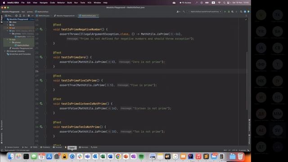Screen dimensions: 288x162
Task: Open the Services tool window
Action: coord(84,147)
